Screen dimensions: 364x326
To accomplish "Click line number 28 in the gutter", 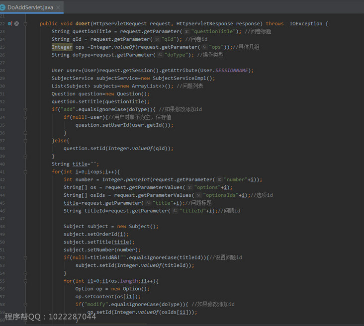I will (2, 70).
